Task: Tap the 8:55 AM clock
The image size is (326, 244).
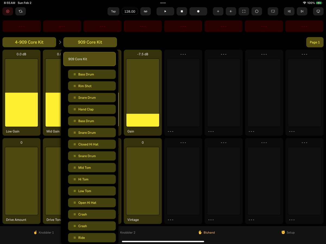Action: (10, 3)
